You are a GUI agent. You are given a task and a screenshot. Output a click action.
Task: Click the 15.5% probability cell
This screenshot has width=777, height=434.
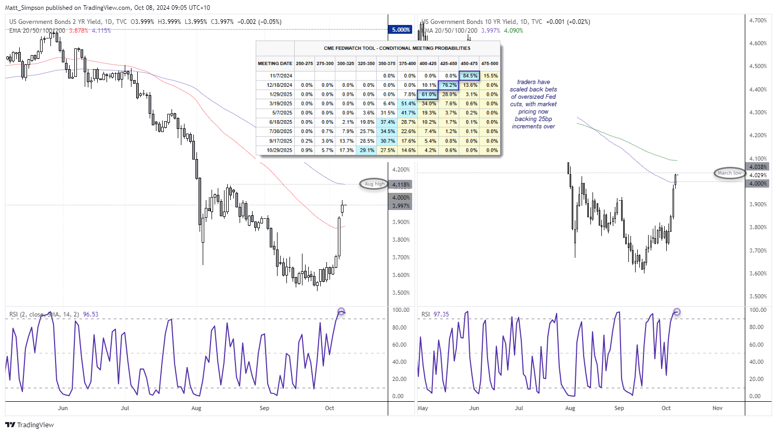(490, 76)
